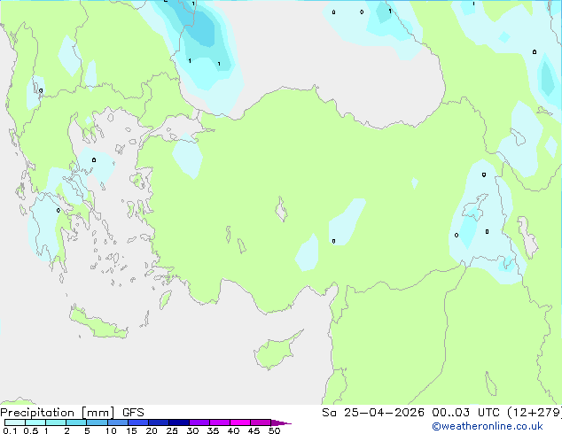Click the above-50 arrow at legend end
The width and height of the screenshot is (562, 434).
click(x=281, y=422)
